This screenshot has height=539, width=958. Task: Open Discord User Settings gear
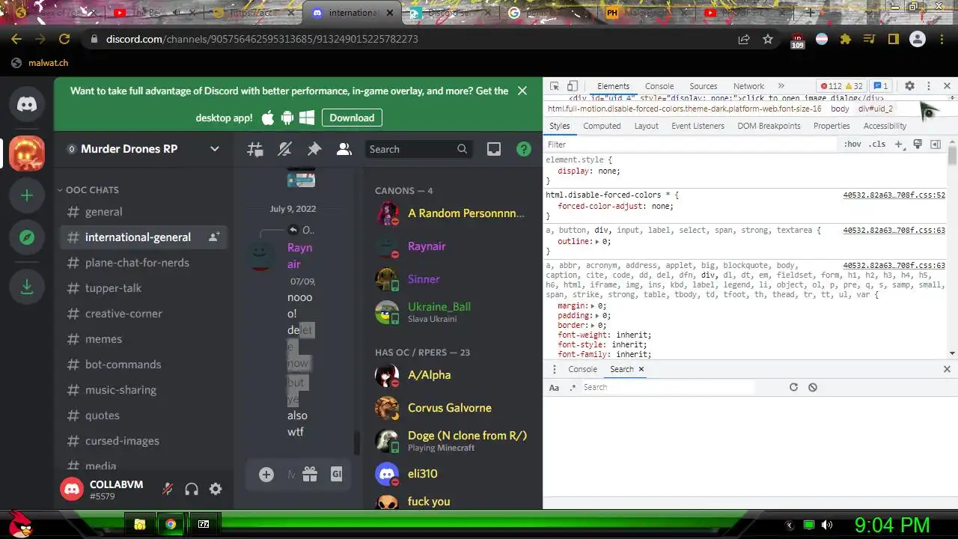tap(216, 489)
